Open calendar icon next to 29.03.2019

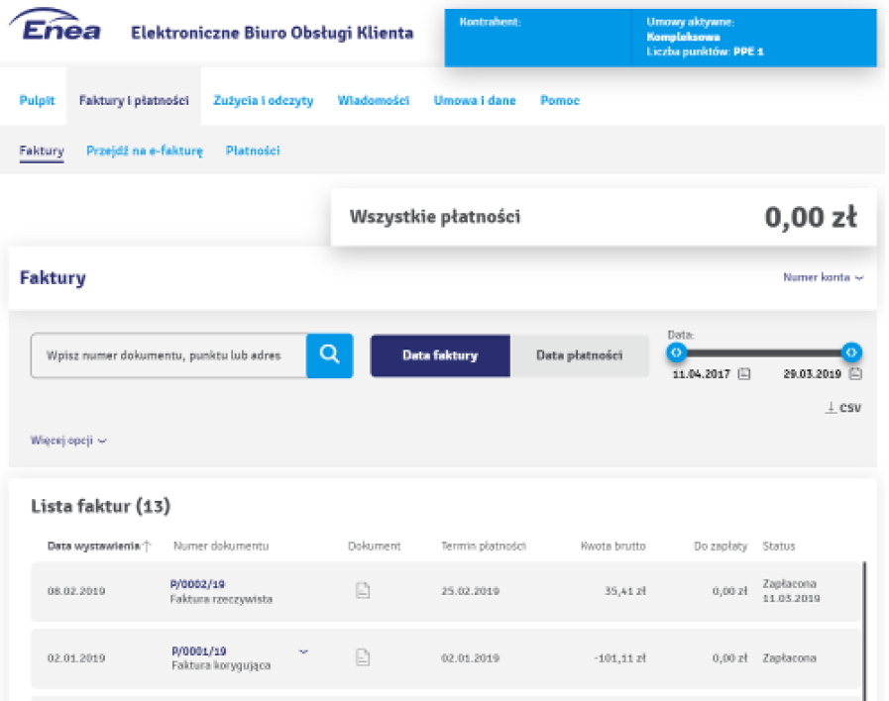tap(855, 374)
